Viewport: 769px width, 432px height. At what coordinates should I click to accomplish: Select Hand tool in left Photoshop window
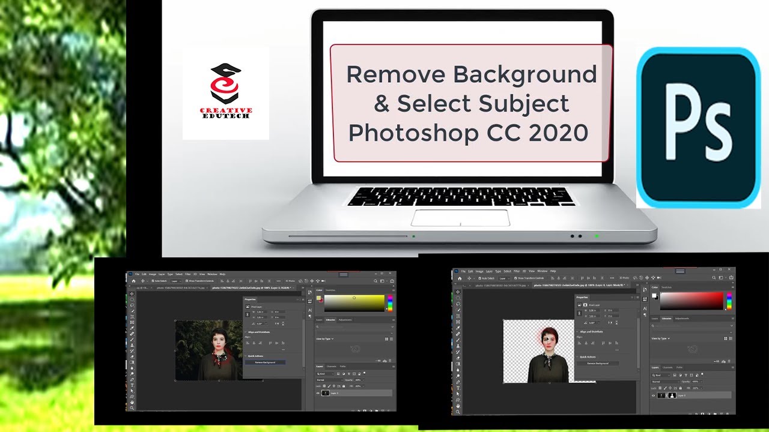[x=132, y=403]
